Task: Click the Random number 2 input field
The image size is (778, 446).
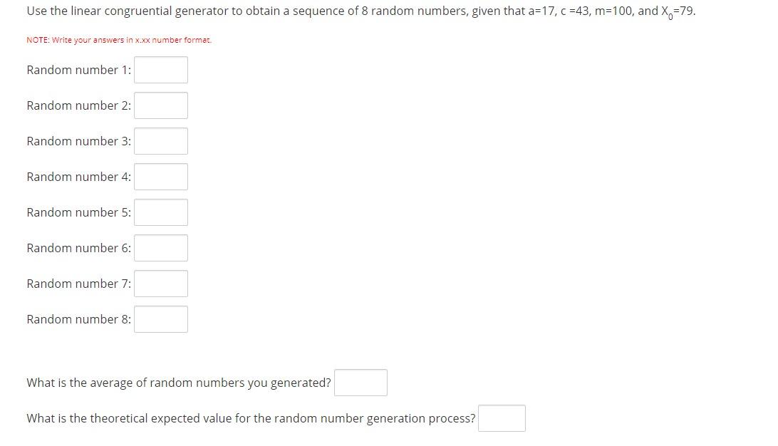Action: coord(161,105)
